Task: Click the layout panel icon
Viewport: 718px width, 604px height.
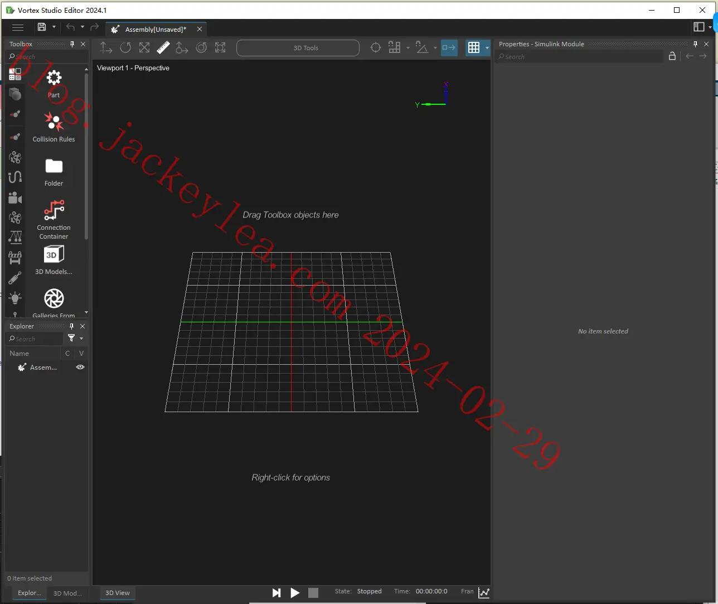Action: click(x=698, y=27)
